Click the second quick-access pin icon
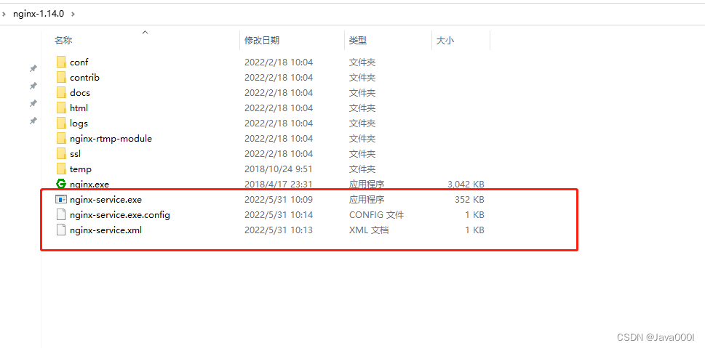The image size is (705, 348). click(x=33, y=85)
